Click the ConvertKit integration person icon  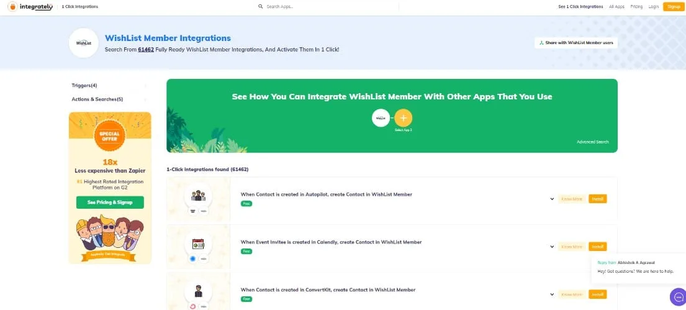click(198, 291)
